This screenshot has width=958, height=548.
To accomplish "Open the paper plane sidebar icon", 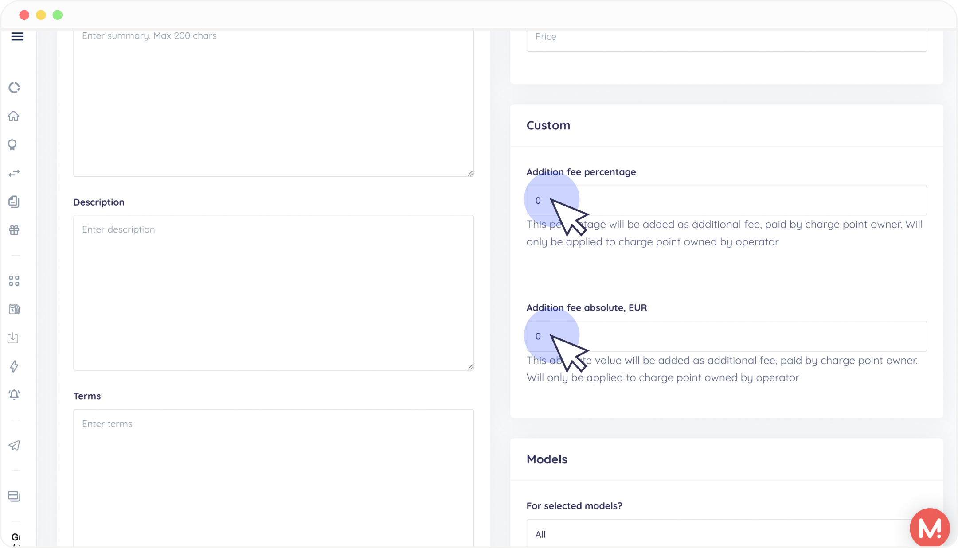I will click(14, 446).
